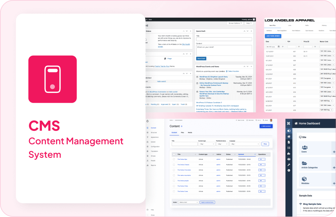
Task: Click the Users icon in Site panel
Action: click(304, 148)
